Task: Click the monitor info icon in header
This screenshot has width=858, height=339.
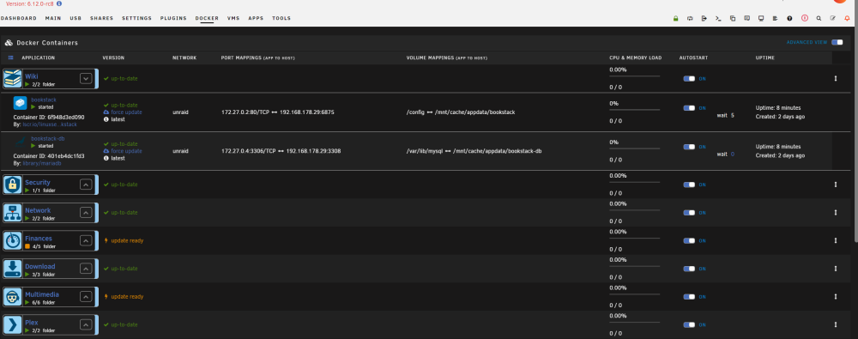Action: pyautogui.click(x=761, y=18)
